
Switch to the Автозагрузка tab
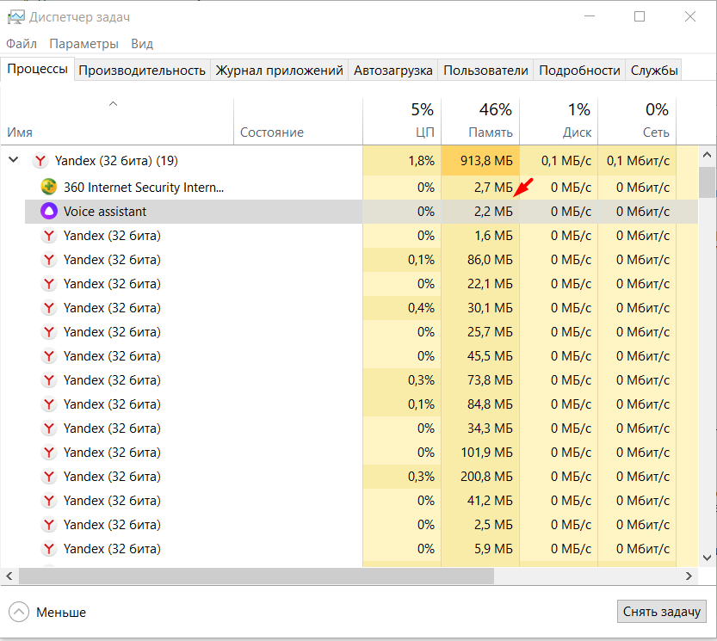[x=393, y=71]
